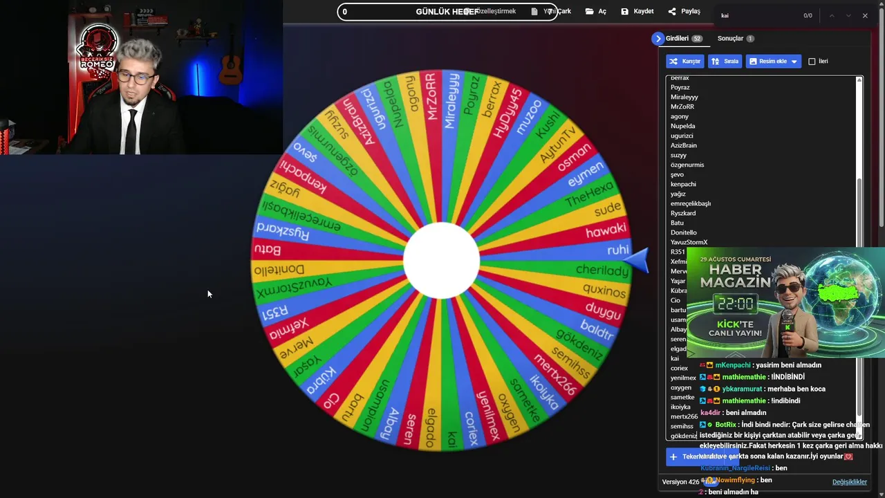Select YavuzStormX in the entries list
The image size is (885, 498).
(689, 242)
